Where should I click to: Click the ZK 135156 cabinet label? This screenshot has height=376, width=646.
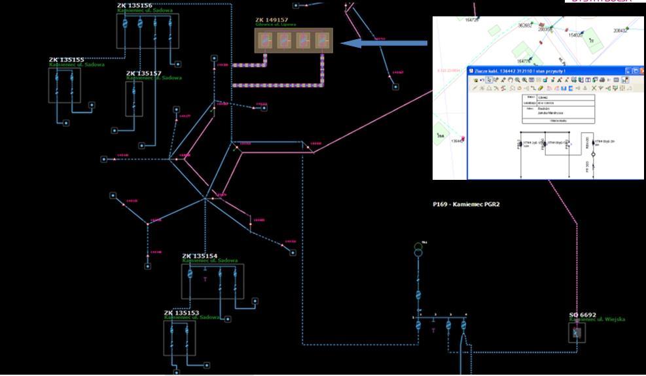point(135,5)
